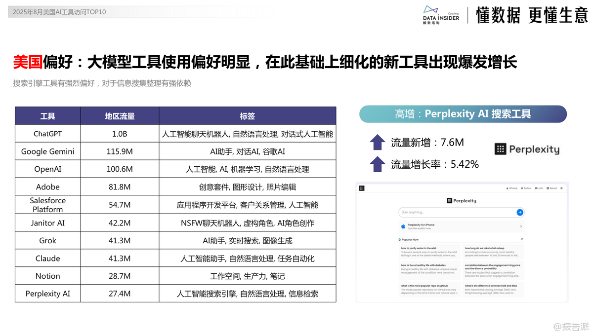Image resolution: width=593 pixels, height=333 pixels.
Task: Open the About link in header
Action: click(x=552, y=188)
